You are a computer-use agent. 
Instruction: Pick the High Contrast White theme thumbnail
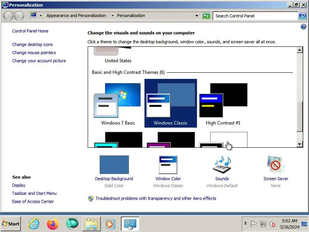(x=223, y=140)
